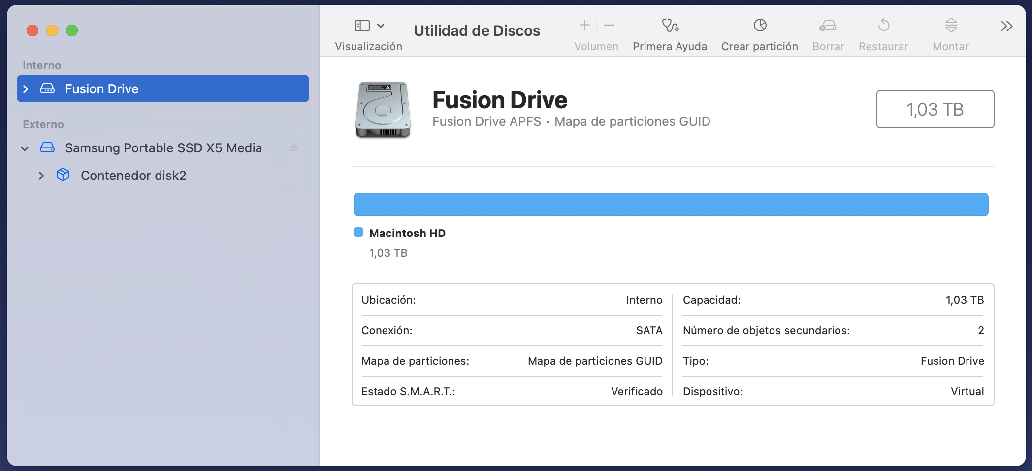Click the Primera Ayuda label
1032x471 pixels.
(670, 46)
